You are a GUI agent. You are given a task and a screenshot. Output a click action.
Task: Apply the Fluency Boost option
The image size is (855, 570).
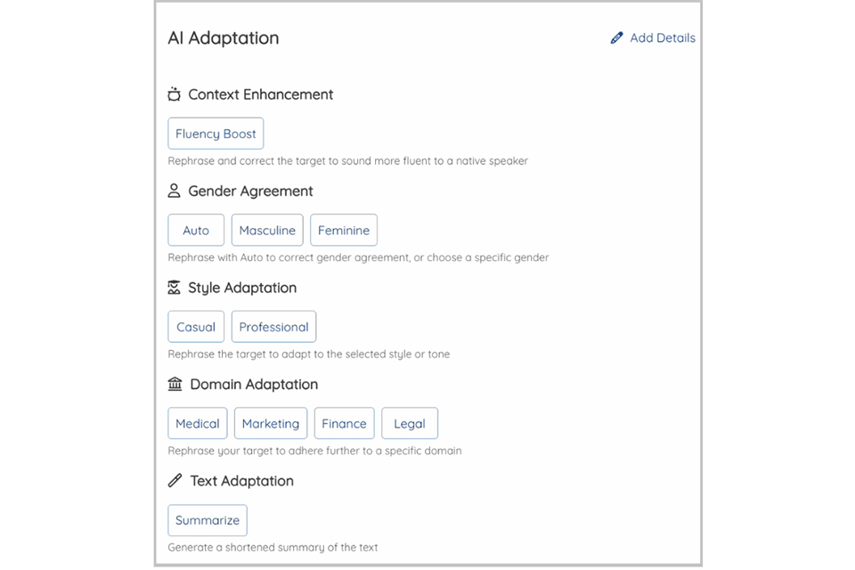216,134
